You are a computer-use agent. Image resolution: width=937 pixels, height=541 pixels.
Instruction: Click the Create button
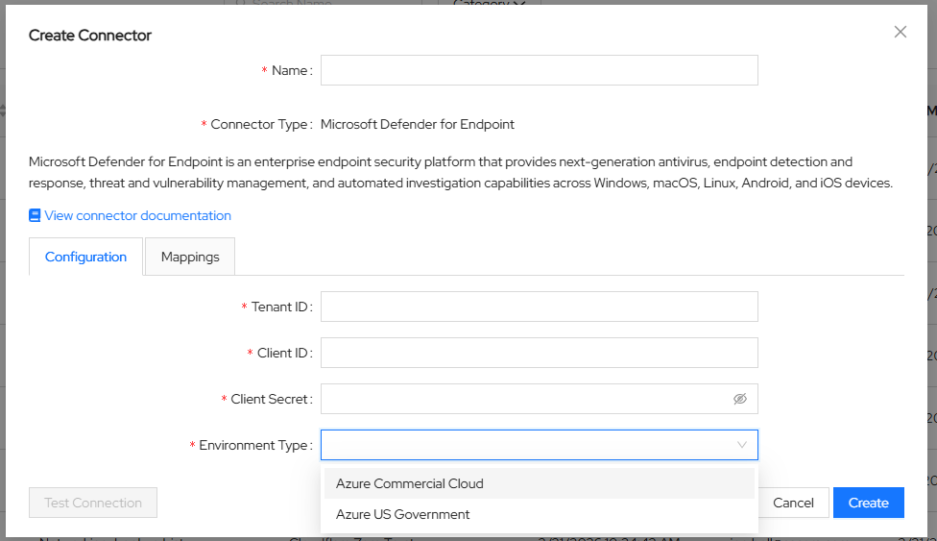coord(868,503)
